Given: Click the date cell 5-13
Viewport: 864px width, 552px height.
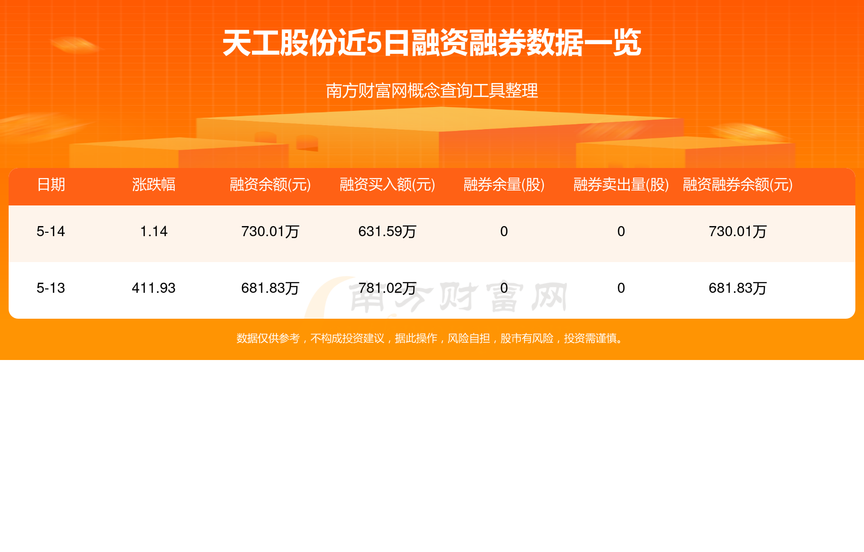Looking at the screenshot, I should pyautogui.click(x=51, y=288).
